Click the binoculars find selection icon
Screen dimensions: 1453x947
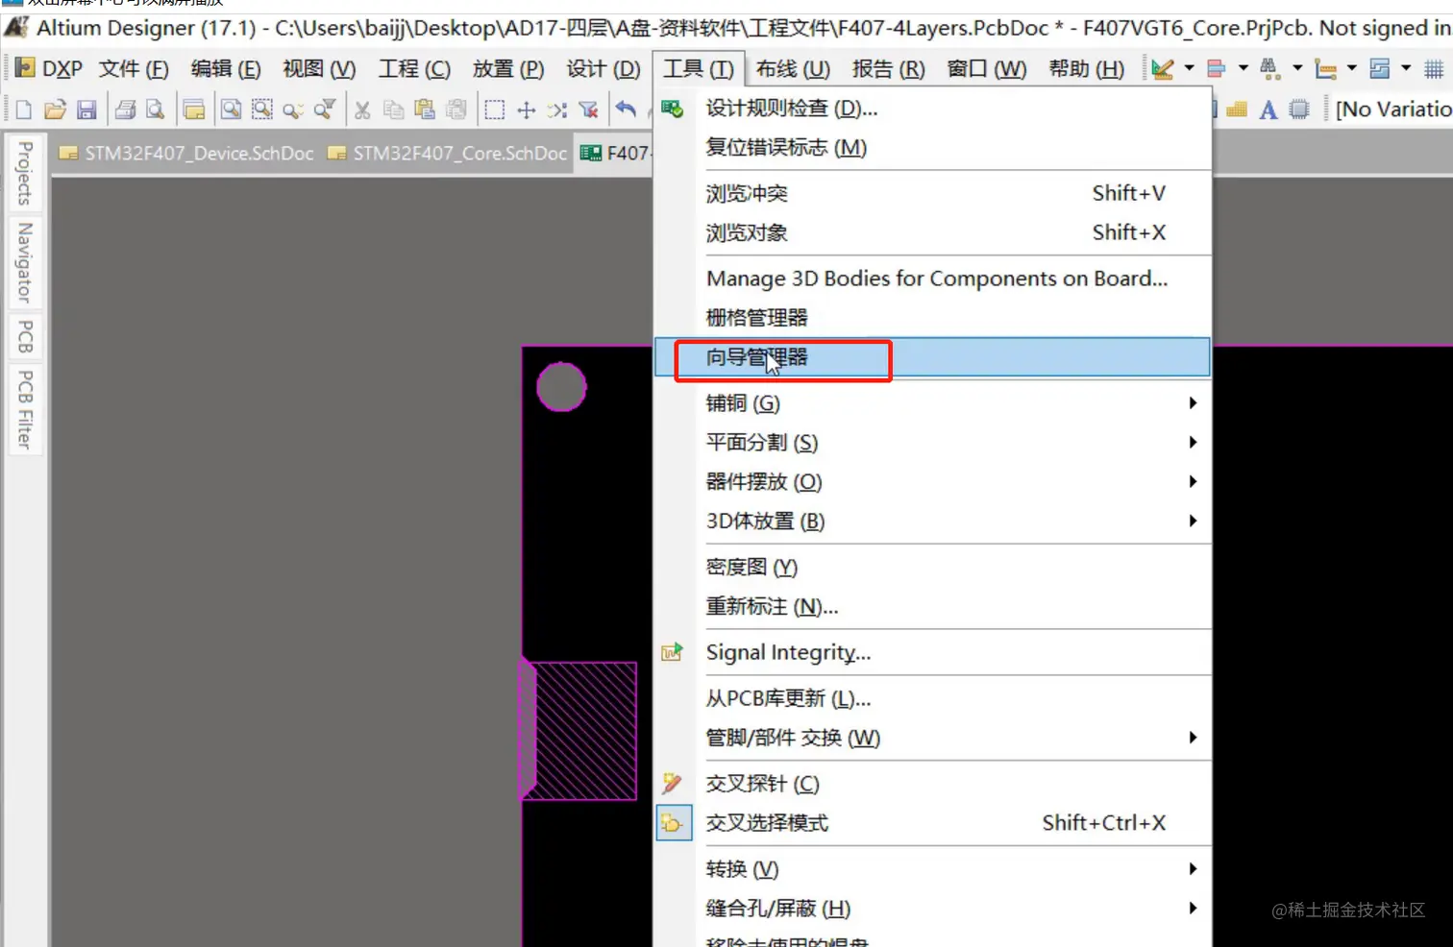coord(1269,69)
